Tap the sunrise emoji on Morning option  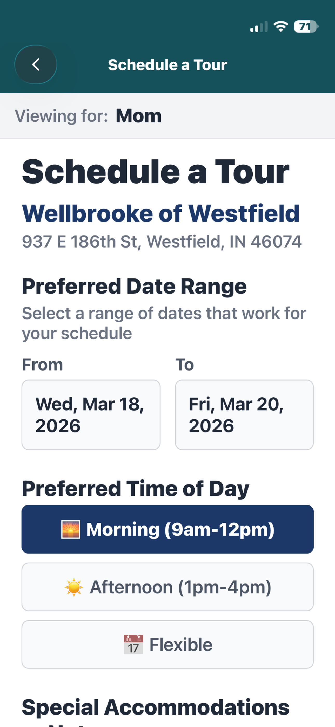click(x=70, y=529)
